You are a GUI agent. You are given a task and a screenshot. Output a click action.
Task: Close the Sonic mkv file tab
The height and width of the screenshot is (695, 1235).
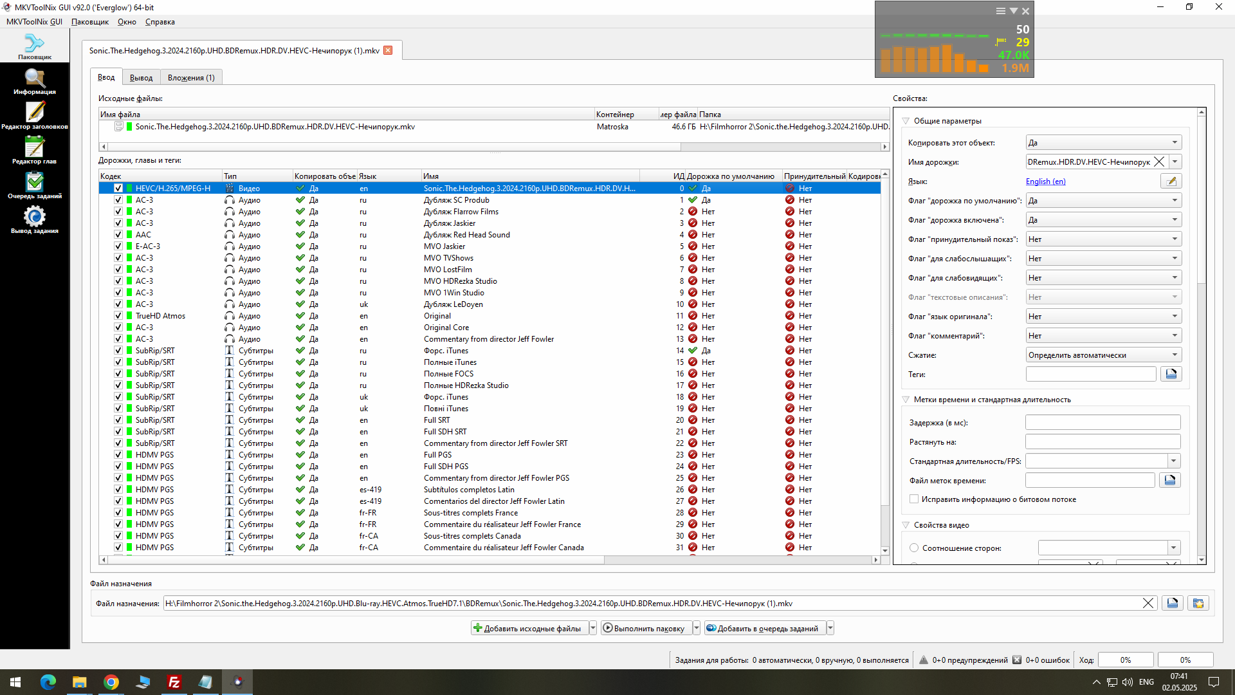click(x=388, y=50)
